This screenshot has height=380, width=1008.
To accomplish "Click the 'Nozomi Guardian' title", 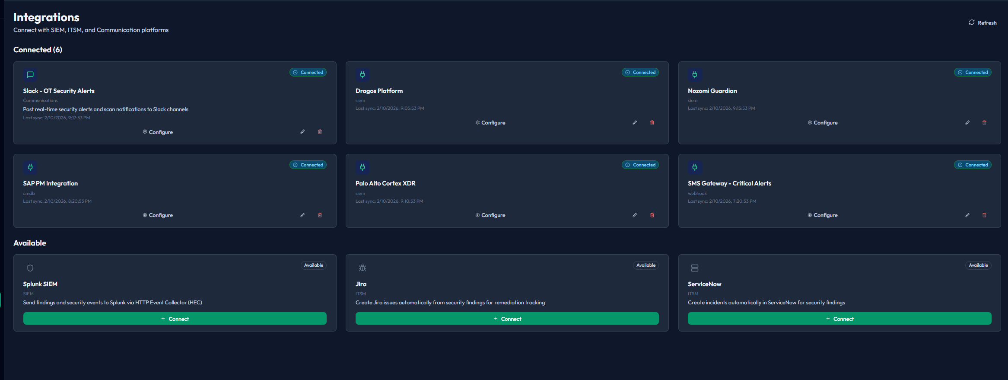I will pyautogui.click(x=712, y=91).
